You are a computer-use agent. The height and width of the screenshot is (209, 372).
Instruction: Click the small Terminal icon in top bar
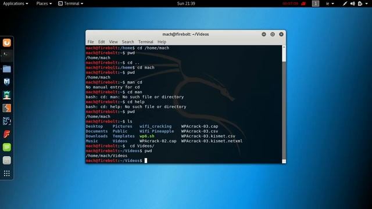[x=60, y=3]
